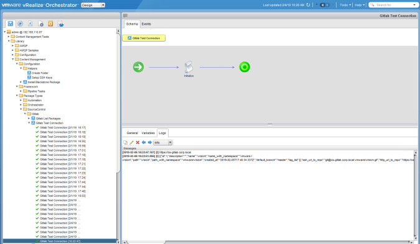Open the history dropdown arrow before back button

pos(317,4)
